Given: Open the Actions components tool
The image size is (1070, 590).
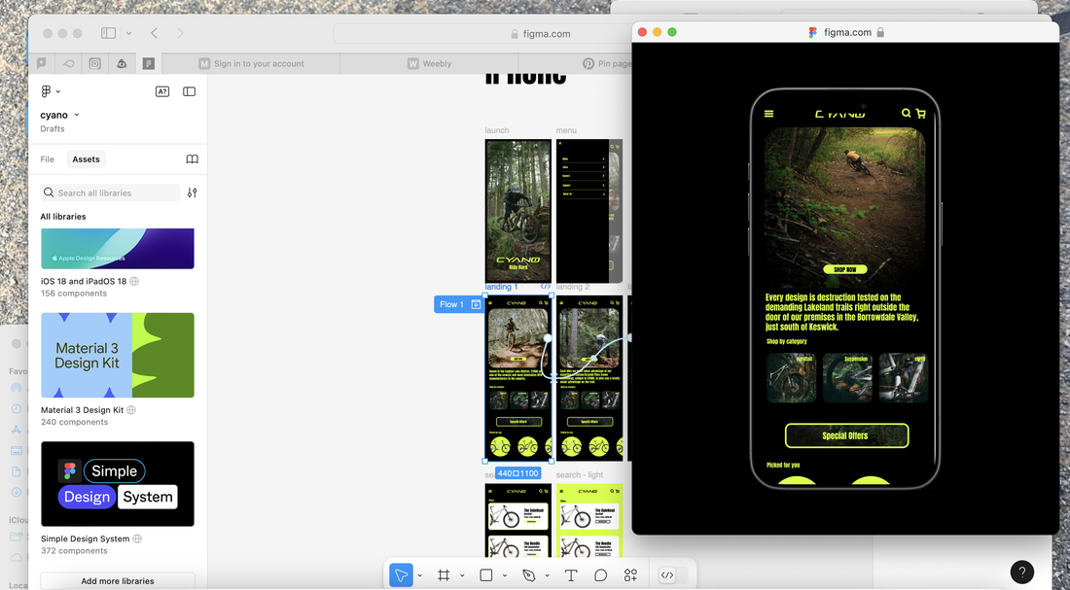Looking at the screenshot, I should click(x=630, y=575).
